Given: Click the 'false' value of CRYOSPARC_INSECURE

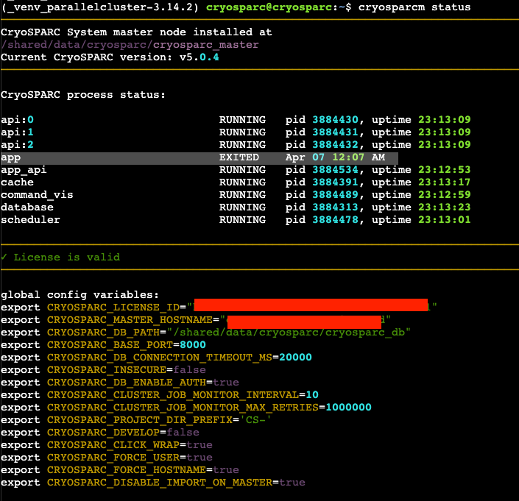Looking at the screenshot, I should pos(189,369).
